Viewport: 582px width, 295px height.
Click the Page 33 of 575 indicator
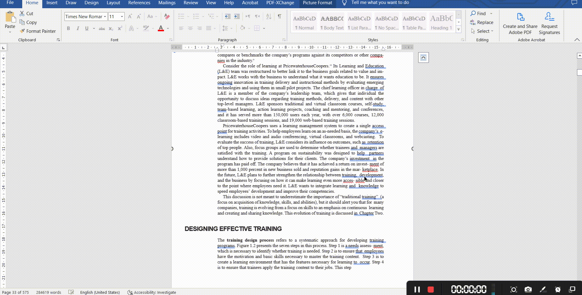click(16, 292)
